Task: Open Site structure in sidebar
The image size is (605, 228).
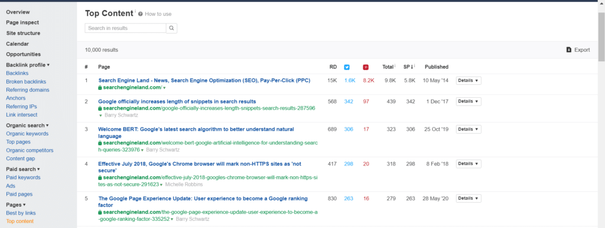Action: 23,34
